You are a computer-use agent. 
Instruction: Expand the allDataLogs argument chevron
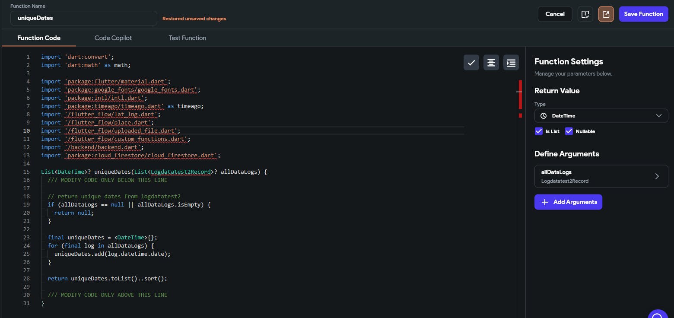pyautogui.click(x=657, y=176)
